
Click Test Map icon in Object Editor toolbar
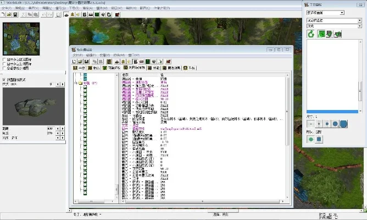coord(168,62)
